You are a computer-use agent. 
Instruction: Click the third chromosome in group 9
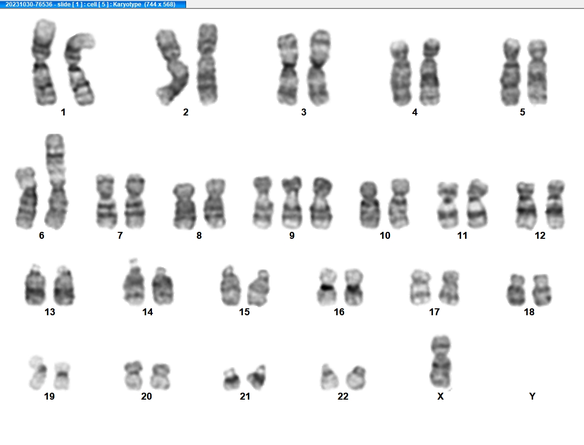tap(322, 203)
